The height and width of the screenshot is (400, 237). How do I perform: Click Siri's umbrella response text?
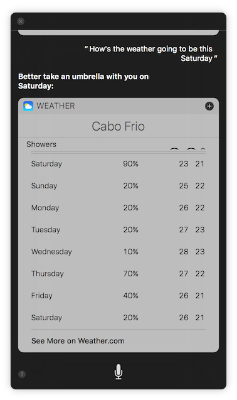[x=83, y=81]
